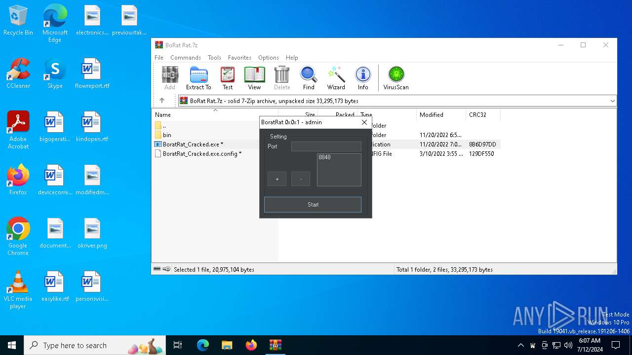Select flowreport.rtf desktop file
This screenshot has width=632, height=355.
(x=92, y=73)
